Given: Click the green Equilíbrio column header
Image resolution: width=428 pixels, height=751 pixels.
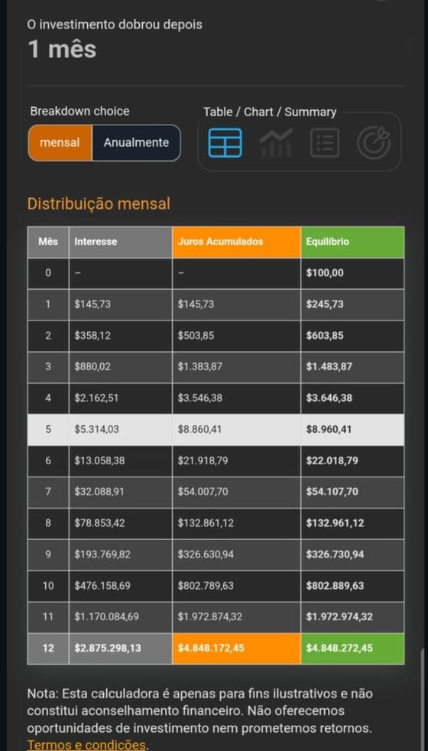Looking at the screenshot, I should click(x=352, y=242).
